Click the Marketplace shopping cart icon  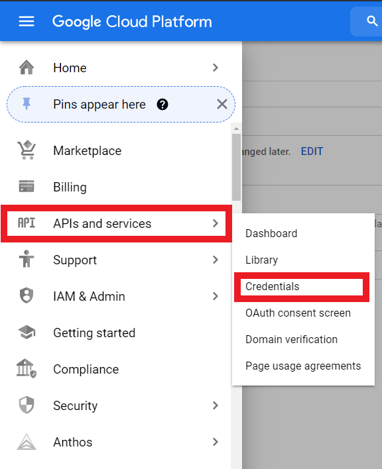pyautogui.click(x=27, y=150)
